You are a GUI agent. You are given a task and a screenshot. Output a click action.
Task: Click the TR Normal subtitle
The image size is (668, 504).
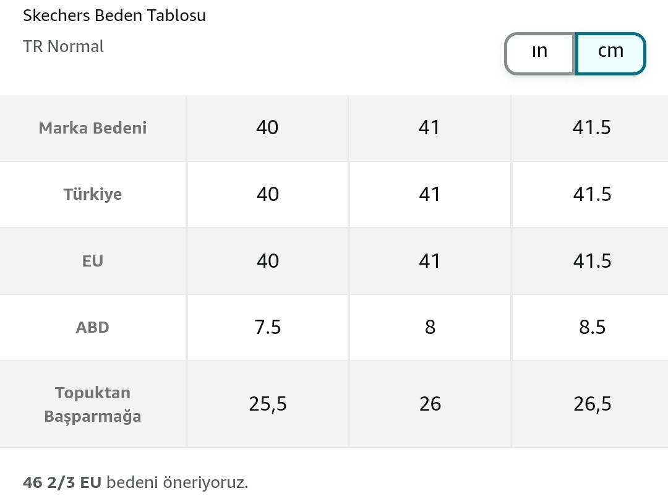coord(63,46)
